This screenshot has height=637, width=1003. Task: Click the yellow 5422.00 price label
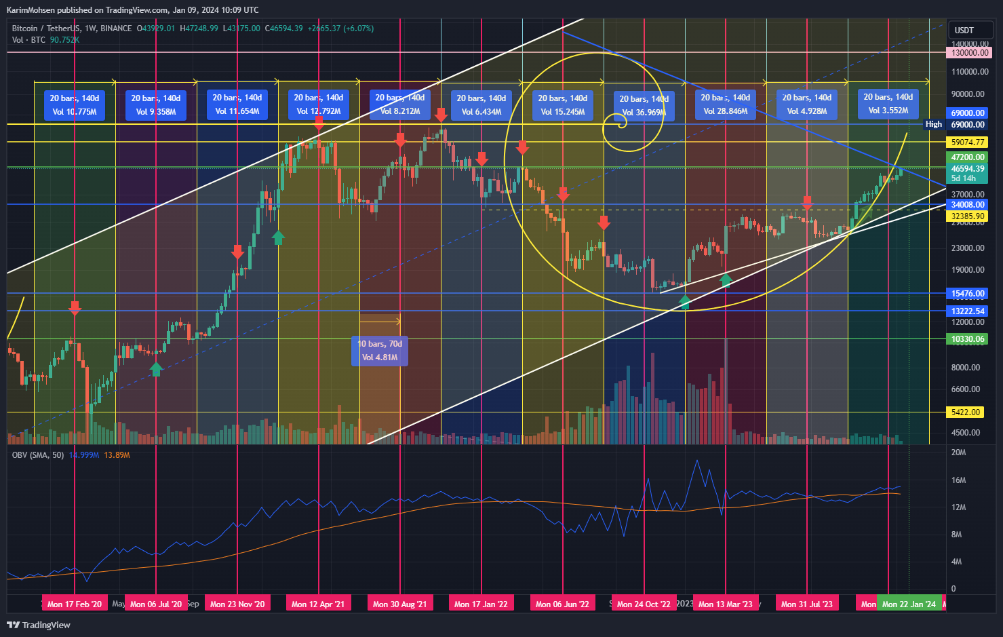click(x=966, y=412)
